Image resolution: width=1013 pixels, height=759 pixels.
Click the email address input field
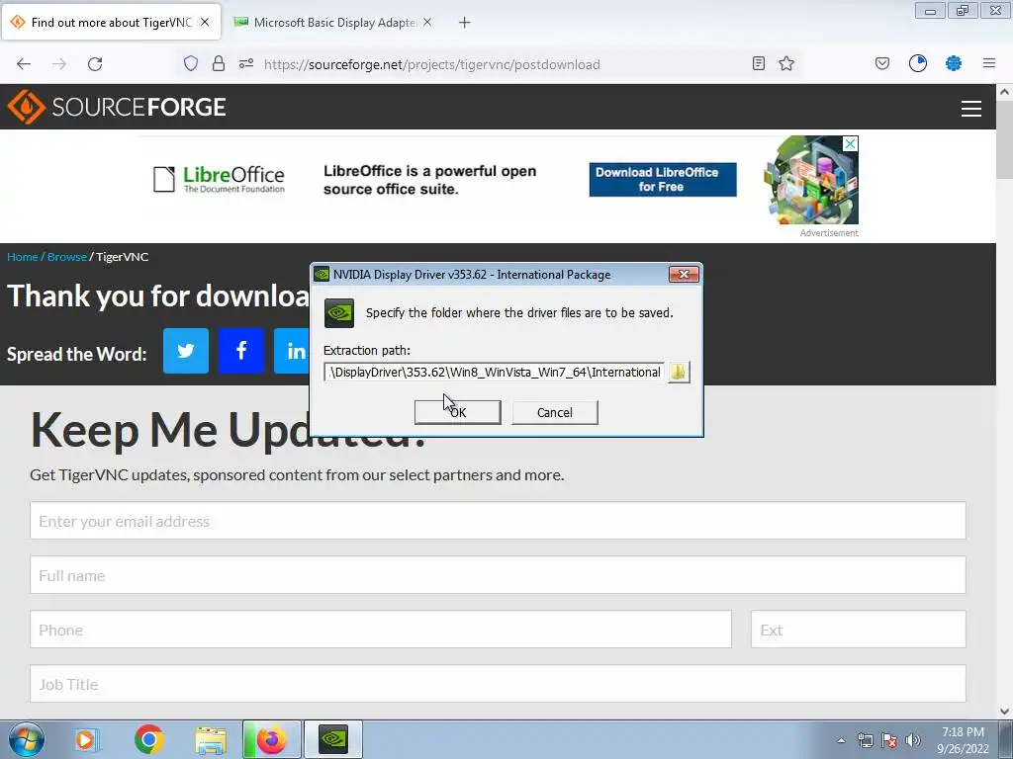point(499,520)
